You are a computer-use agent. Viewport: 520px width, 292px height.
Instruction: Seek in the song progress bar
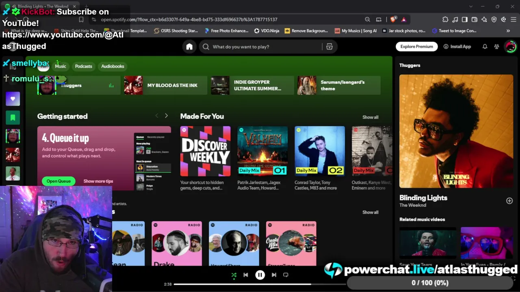(x=260, y=284)
